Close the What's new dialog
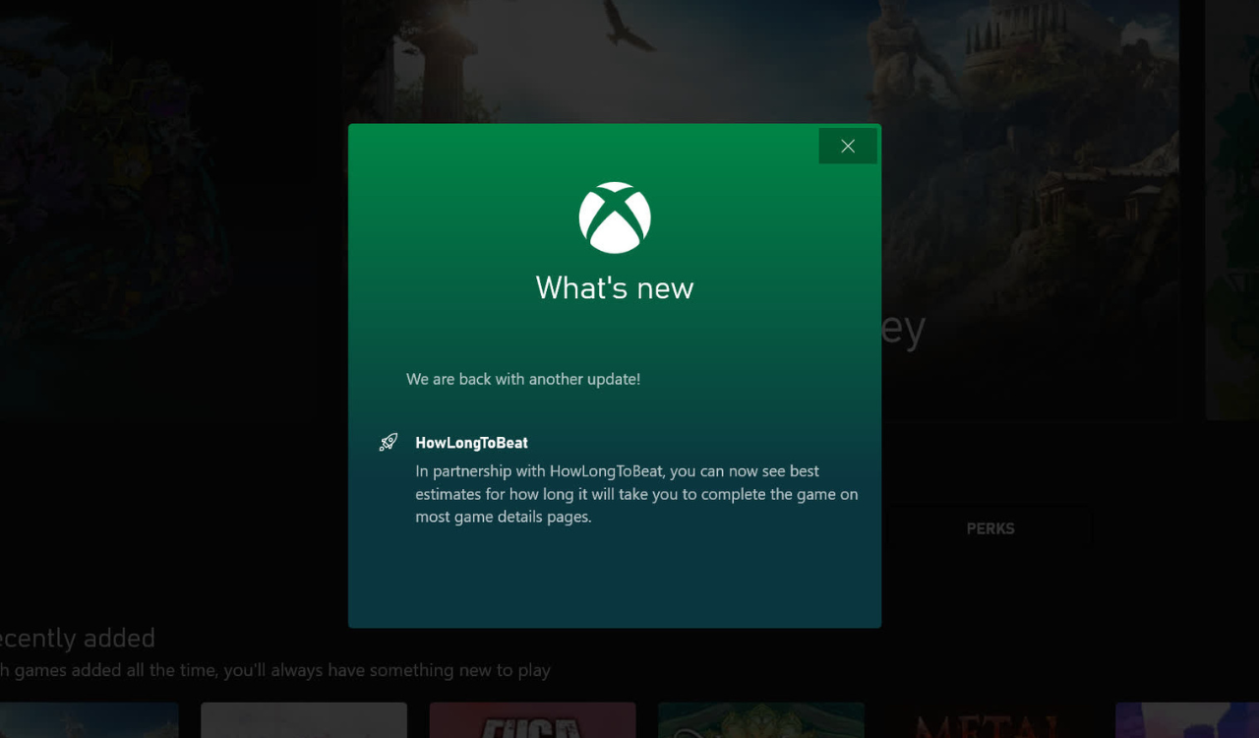 point(847,146)
